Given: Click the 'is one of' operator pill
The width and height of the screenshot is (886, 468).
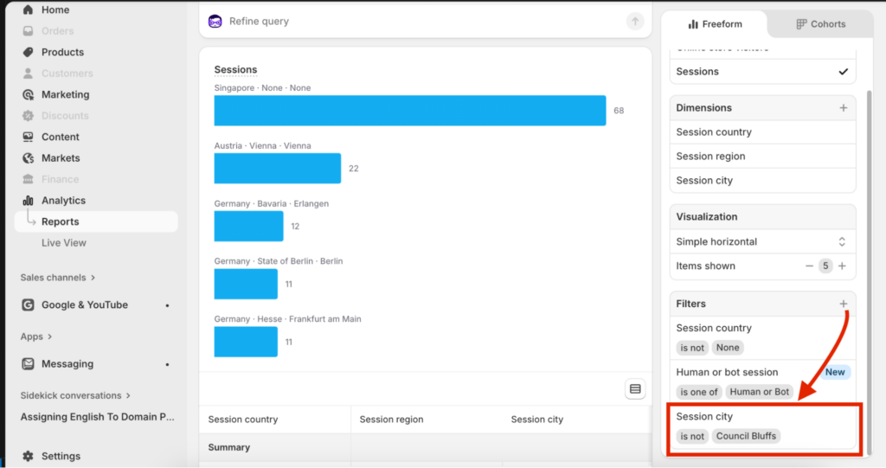Looking at the screenshot, I should tap(698, 392).
